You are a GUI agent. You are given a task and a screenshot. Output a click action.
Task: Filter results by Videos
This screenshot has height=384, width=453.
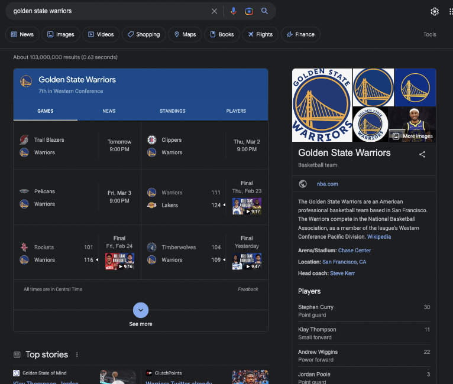[101, 34]
